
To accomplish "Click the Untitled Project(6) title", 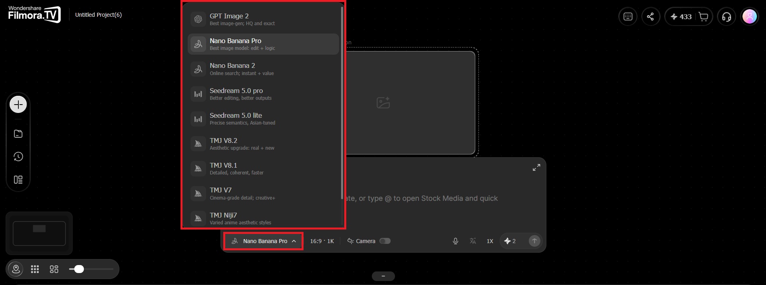I will (98, 15).
